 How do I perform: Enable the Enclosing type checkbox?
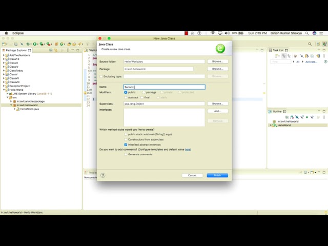(101, 76)
